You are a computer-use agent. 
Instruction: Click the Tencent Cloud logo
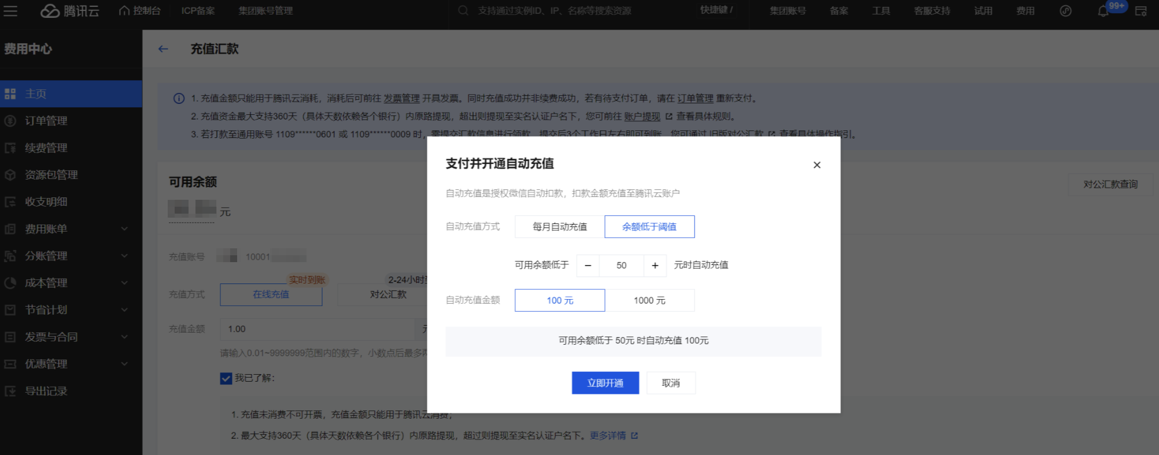pos(70,11)
